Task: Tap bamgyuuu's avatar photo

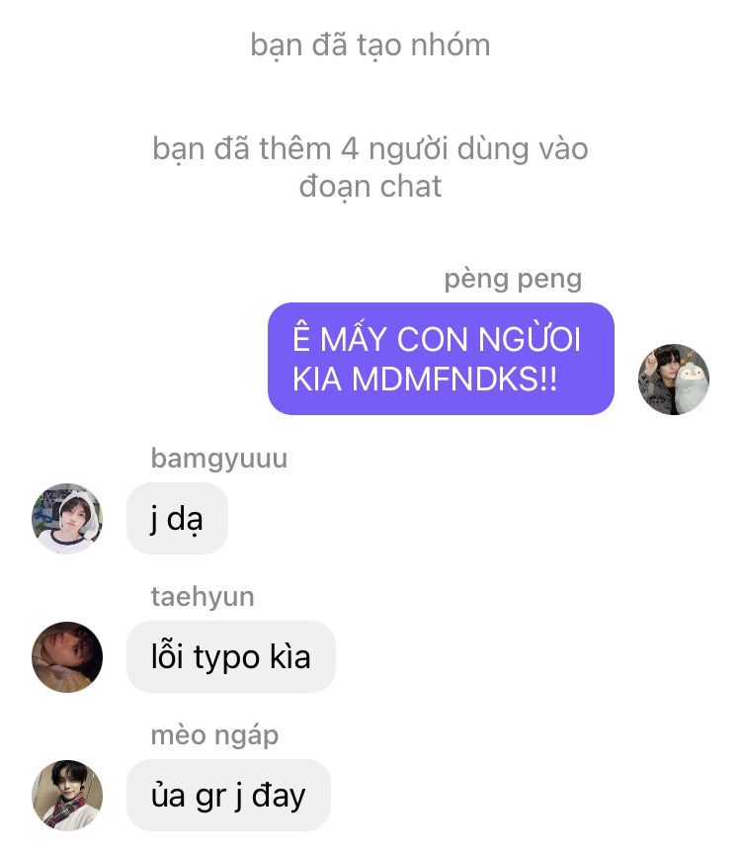Action: (x=67, y=518)
